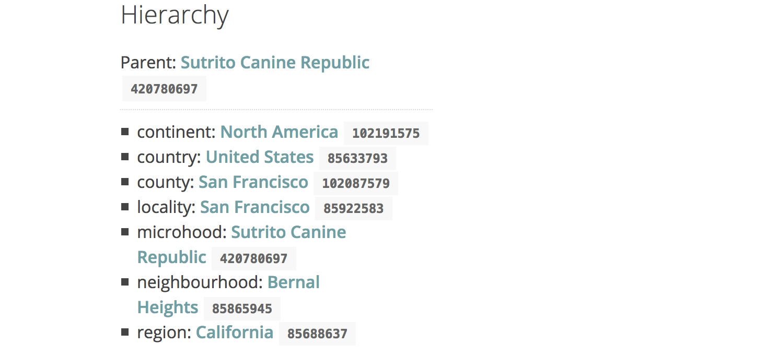Click the Bernal Heights ID 85865945
The width and height of the screenshot is (765, 356).
click(242, 308)
